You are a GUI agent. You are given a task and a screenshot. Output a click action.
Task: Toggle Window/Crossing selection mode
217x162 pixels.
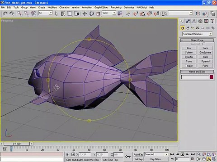[x=77, y=14]
